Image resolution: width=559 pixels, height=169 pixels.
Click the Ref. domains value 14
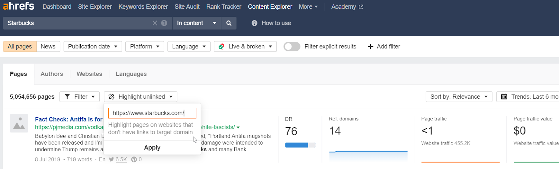pyautogui.click(x=335, y=131)
